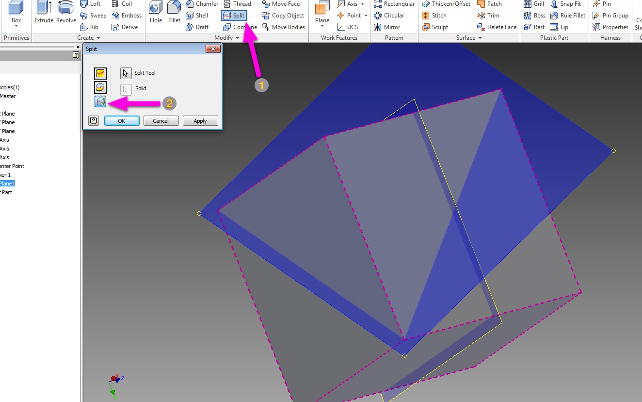642x402 pixels.
Task: Pick the Draft tool
Action: coord(197,27)
